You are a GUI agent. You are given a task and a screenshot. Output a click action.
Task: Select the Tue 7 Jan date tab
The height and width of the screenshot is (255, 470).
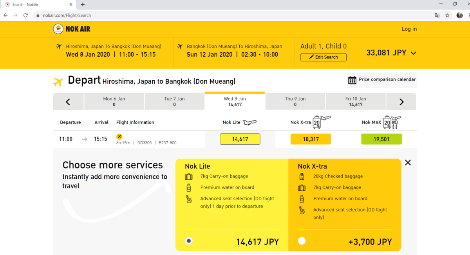(174, 102)
